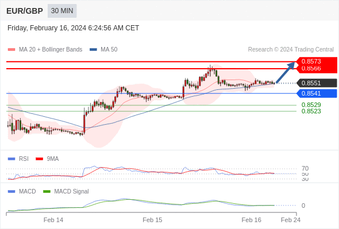Click the MACD zero level label
The image size is (339, 229).
click(x=303, y=206)
